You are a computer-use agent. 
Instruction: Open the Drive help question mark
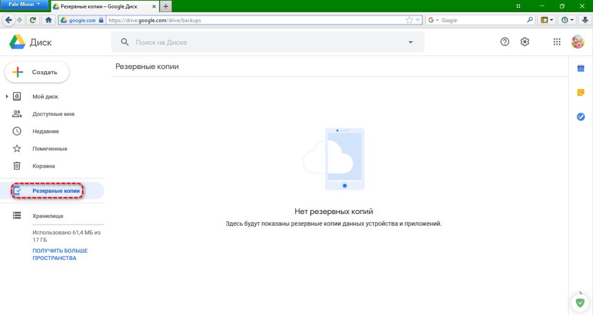(505, 42)
